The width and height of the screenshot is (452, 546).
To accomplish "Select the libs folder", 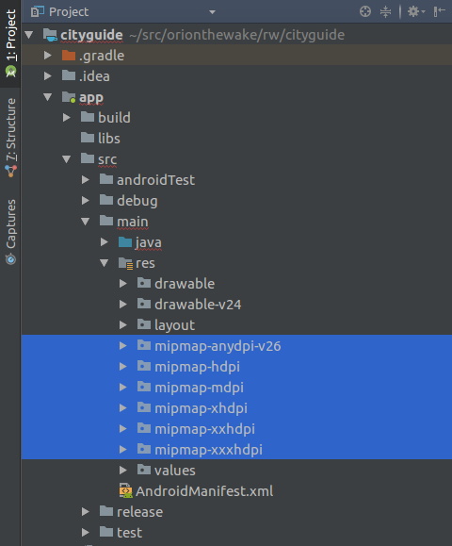I will click(109, 139).
